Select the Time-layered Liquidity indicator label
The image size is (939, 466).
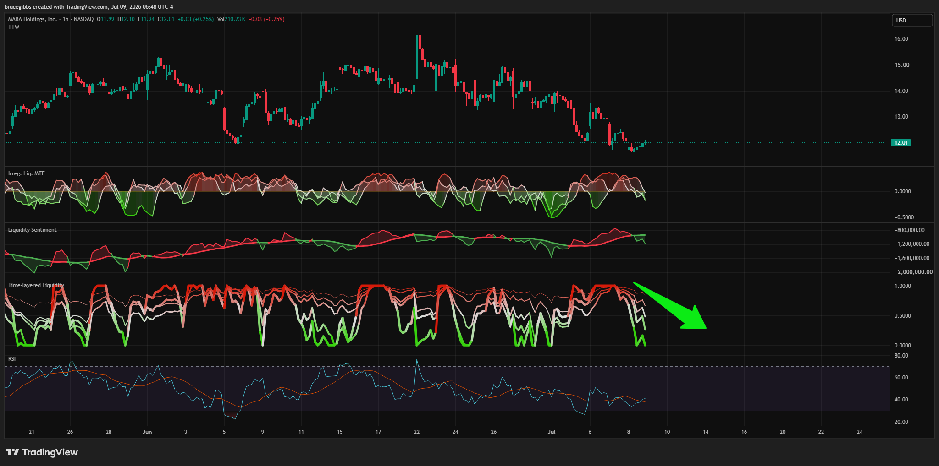pyautogui.click(x=36, y=285)
